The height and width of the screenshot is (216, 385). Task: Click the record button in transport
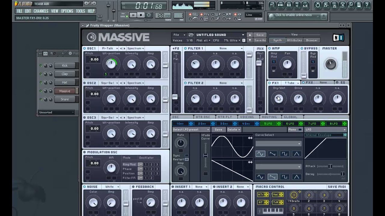click(149, 15)
